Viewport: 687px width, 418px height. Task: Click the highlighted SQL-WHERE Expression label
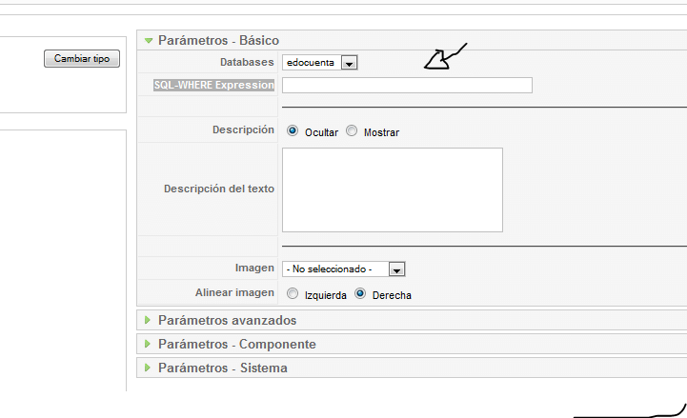[213, 85]
